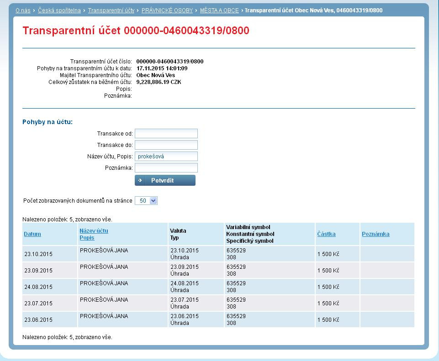The width and height of the screenshot is (439, 361).
Task: Click the 'Transakce od' date field
Action: coord(166,133)
